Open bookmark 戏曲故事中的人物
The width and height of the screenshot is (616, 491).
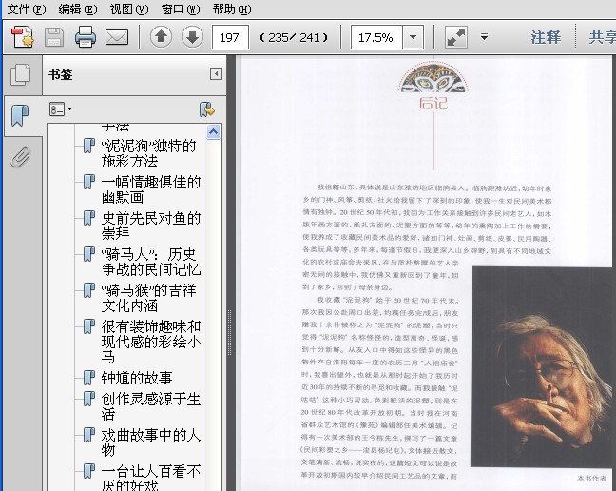151,442
